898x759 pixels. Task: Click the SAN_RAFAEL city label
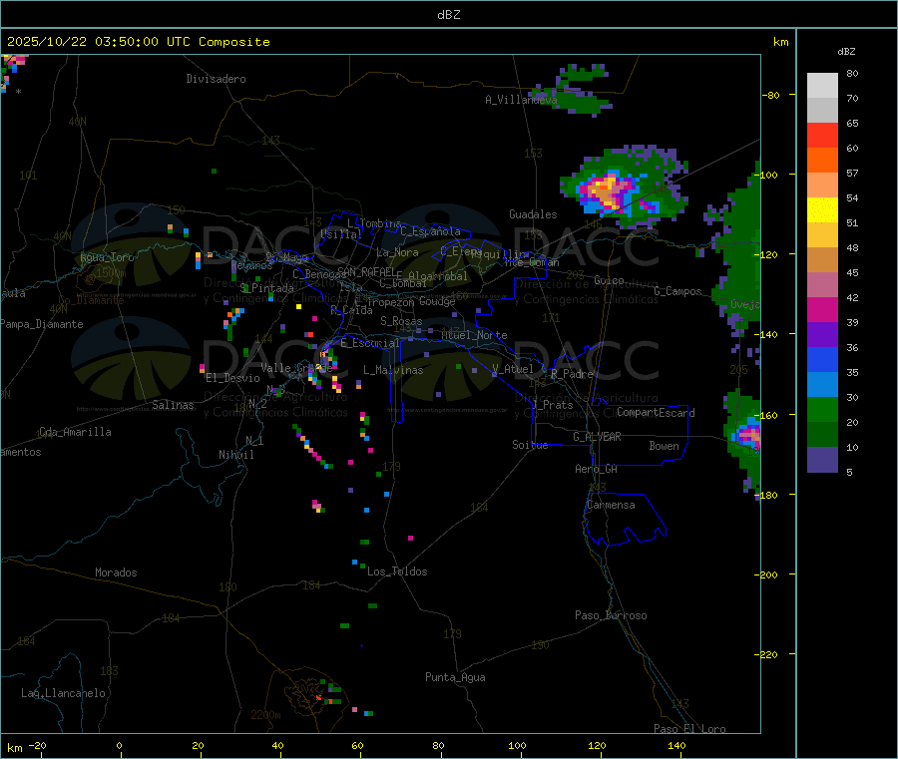[x=366, y=271]
